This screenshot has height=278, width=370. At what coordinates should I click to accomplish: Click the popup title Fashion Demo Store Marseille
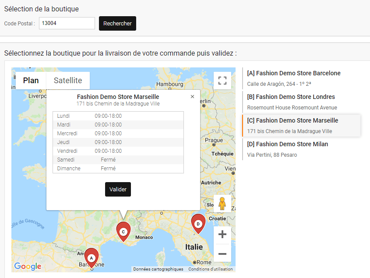tap(118, 97)
